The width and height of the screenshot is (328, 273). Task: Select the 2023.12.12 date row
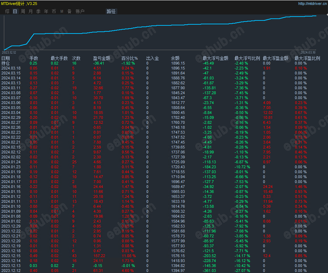[11, 271]
